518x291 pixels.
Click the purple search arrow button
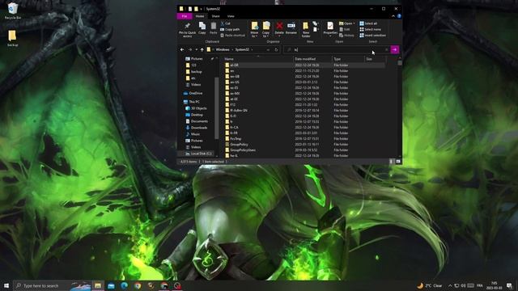point(395,50)
